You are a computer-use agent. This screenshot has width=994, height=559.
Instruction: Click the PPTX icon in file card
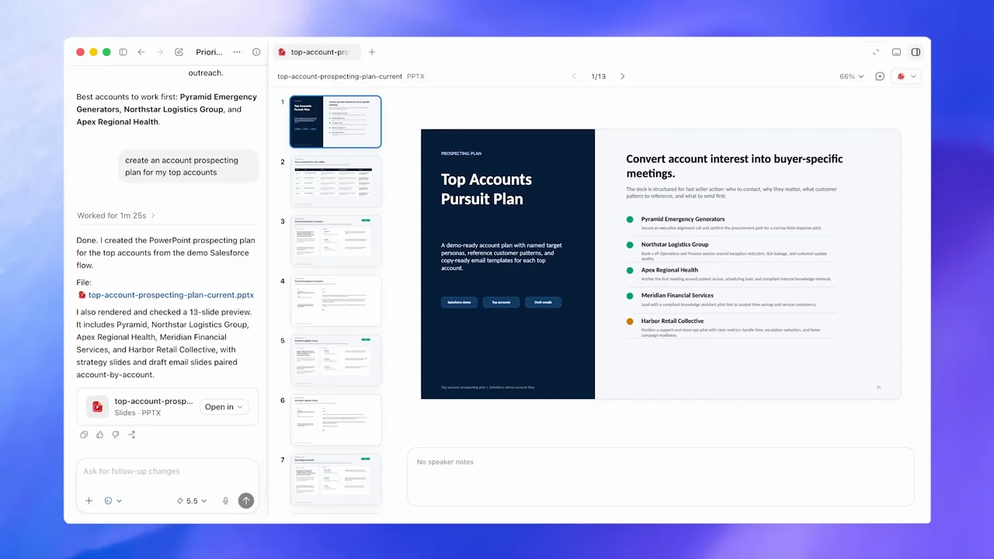tap(98, 407)
